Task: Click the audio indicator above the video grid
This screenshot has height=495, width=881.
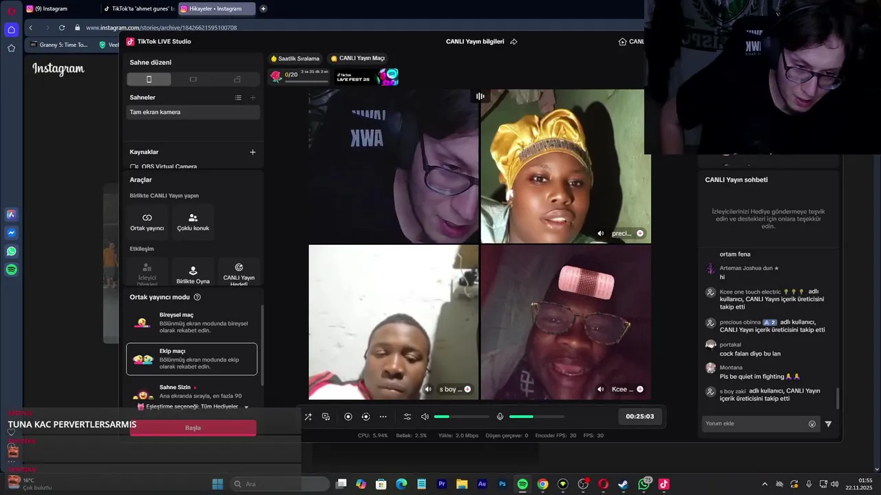Action: 480,96
